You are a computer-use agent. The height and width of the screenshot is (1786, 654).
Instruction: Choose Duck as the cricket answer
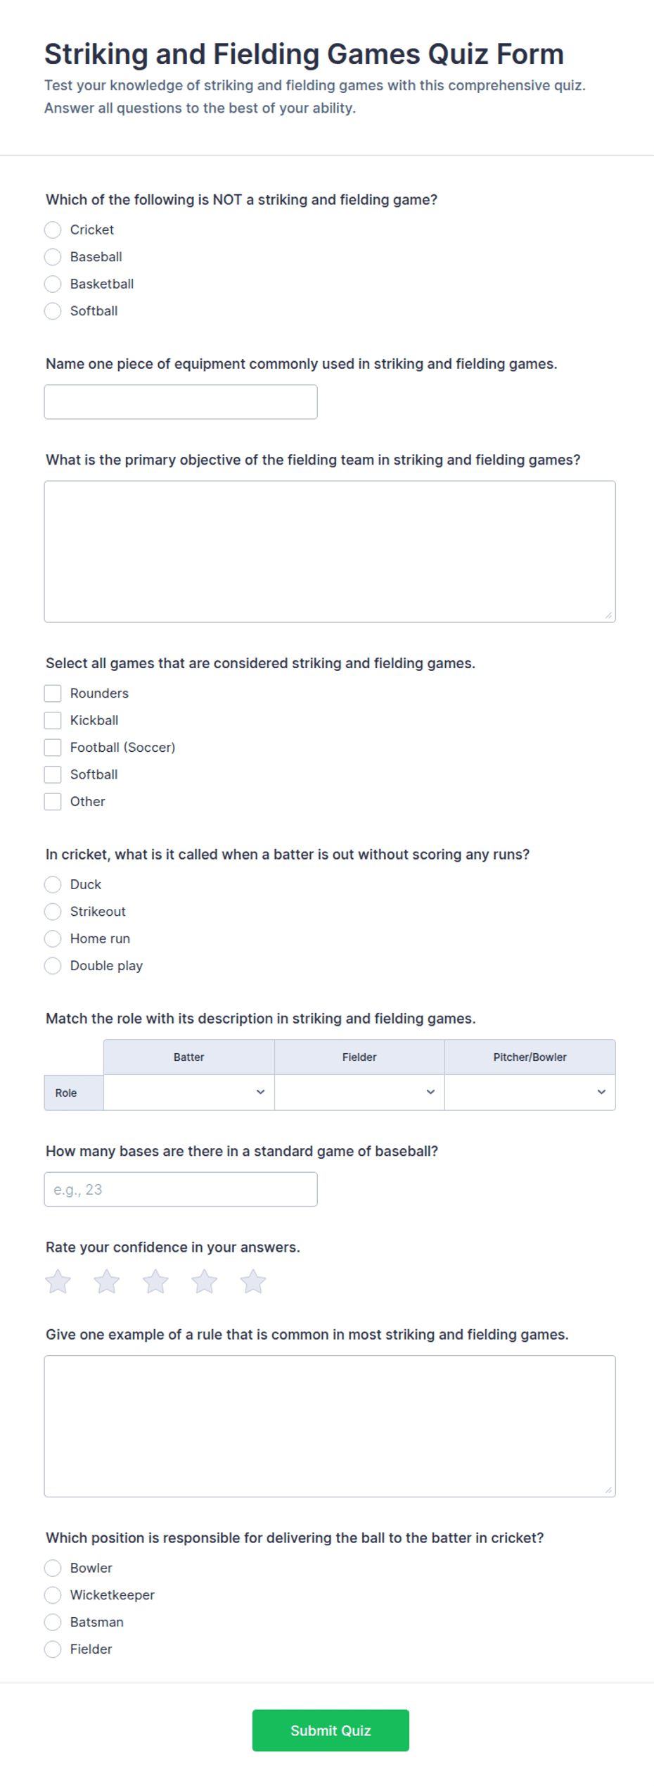tap(53, 884)
